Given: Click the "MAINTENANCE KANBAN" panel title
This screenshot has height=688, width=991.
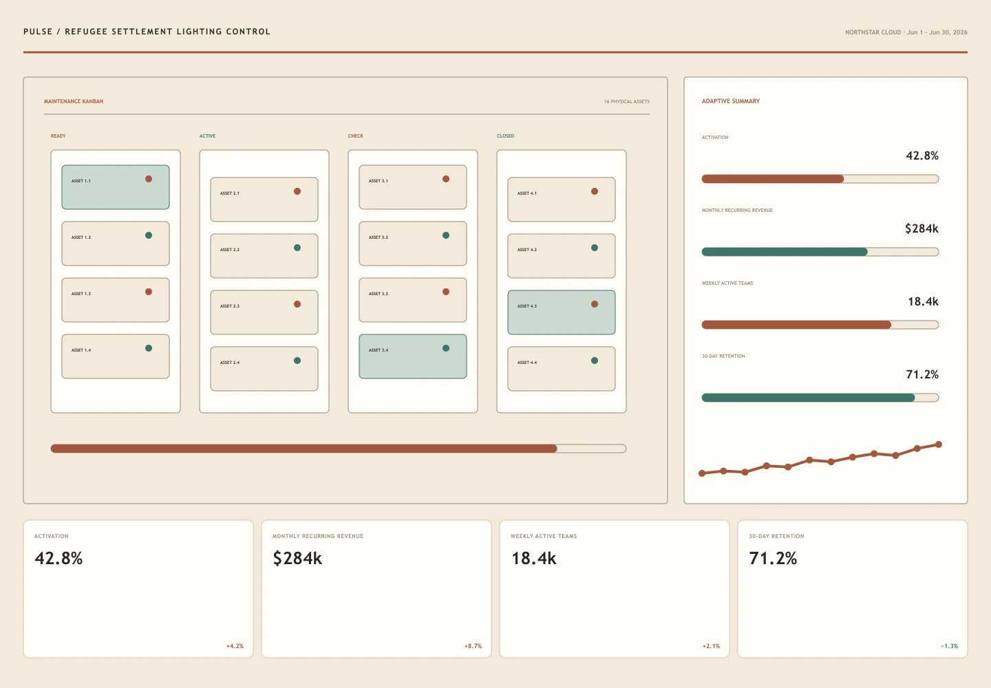Looking at the screenshot, I should (74, 102).
